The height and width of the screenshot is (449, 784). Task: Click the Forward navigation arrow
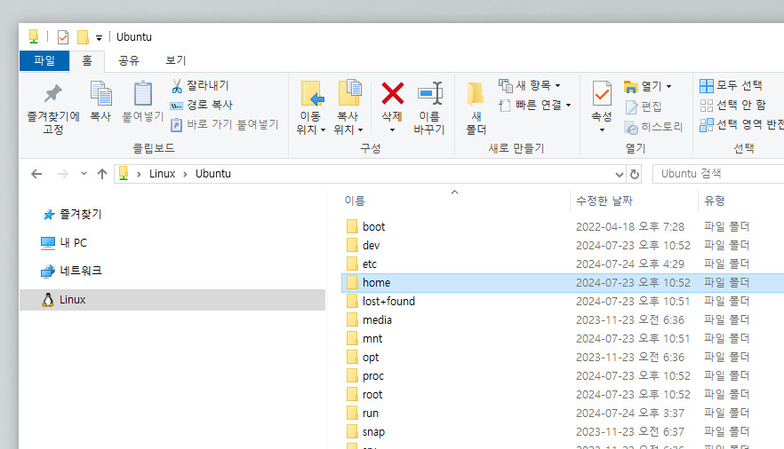pos(63,174)
